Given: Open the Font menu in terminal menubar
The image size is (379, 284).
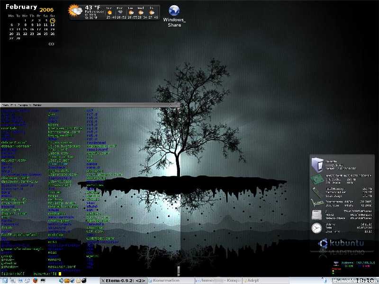Looking at the screenshot, I should pos(15,105).
